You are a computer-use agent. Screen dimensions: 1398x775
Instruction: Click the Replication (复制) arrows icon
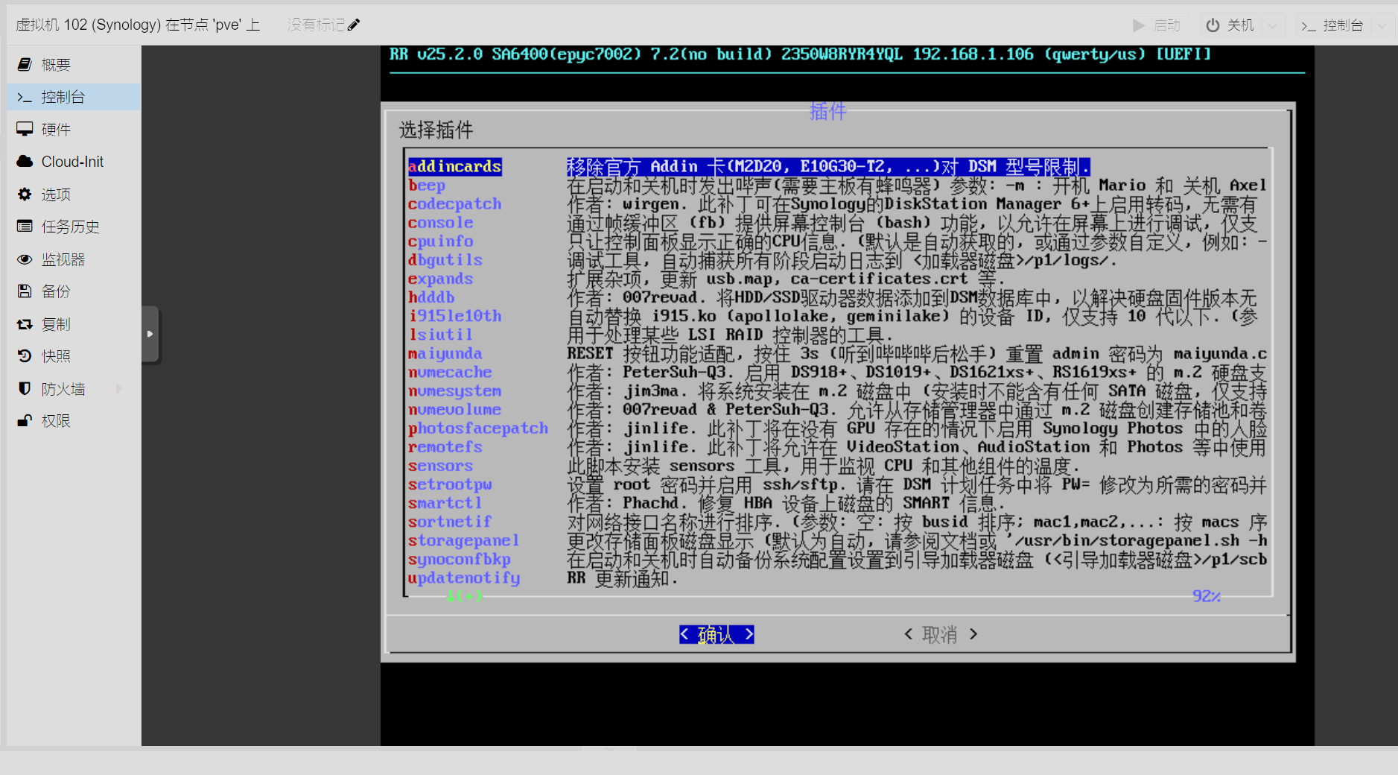(25, 324)
